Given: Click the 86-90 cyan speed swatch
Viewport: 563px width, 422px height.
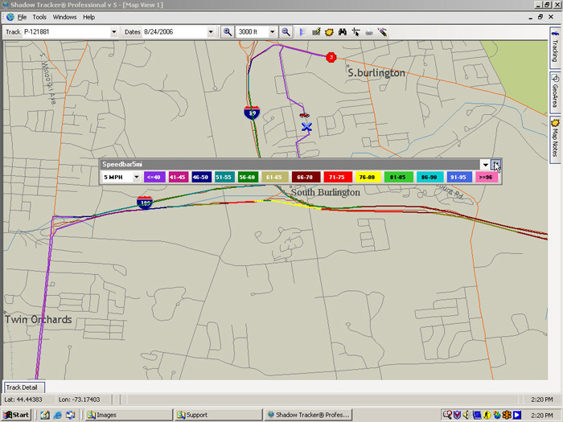Looking at the screenshot, I should click(x=429, y=177).
